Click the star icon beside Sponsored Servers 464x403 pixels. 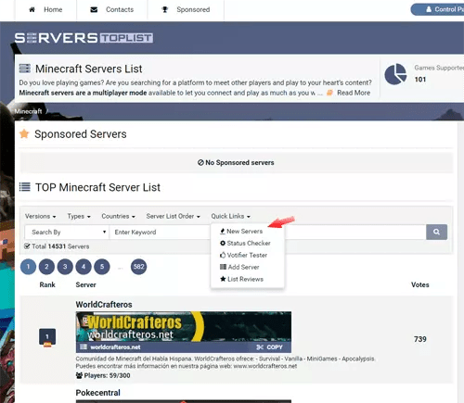tap(24, 134)
